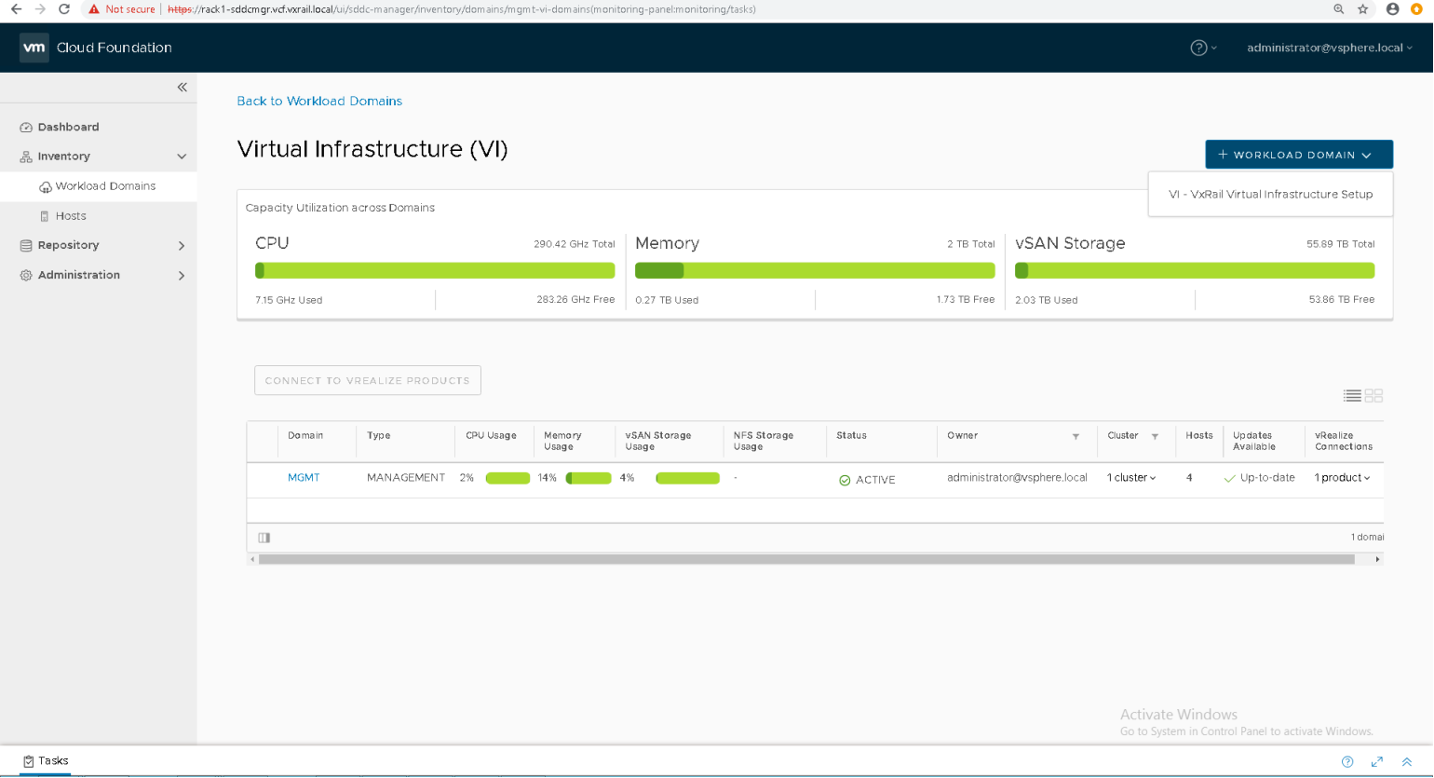Filter the Owner column

click(1075, 436)
